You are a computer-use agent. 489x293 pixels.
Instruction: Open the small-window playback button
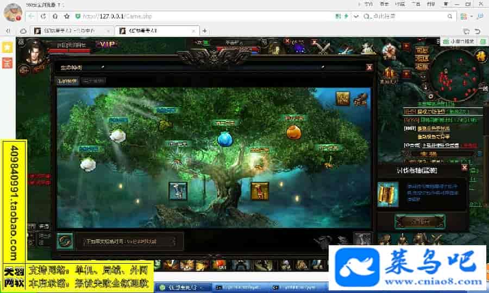click(x=459, y=41)
